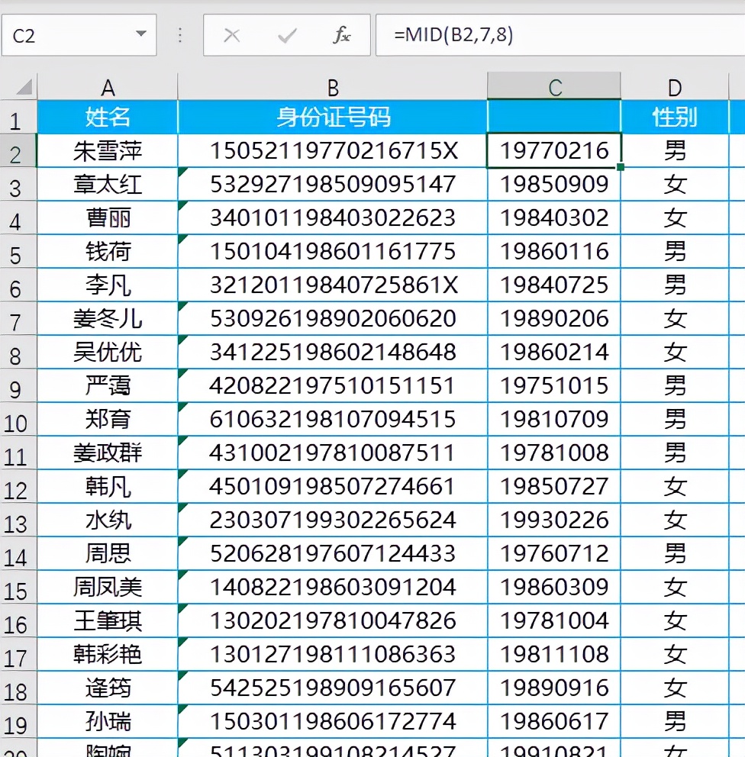Select column header D labeled 性别
The image size is (745, 757).
click(675, 86)
